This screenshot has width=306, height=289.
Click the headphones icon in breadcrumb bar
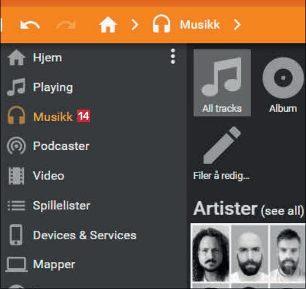161,24
